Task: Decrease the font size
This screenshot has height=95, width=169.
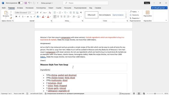Action: [x=41, y=13]
